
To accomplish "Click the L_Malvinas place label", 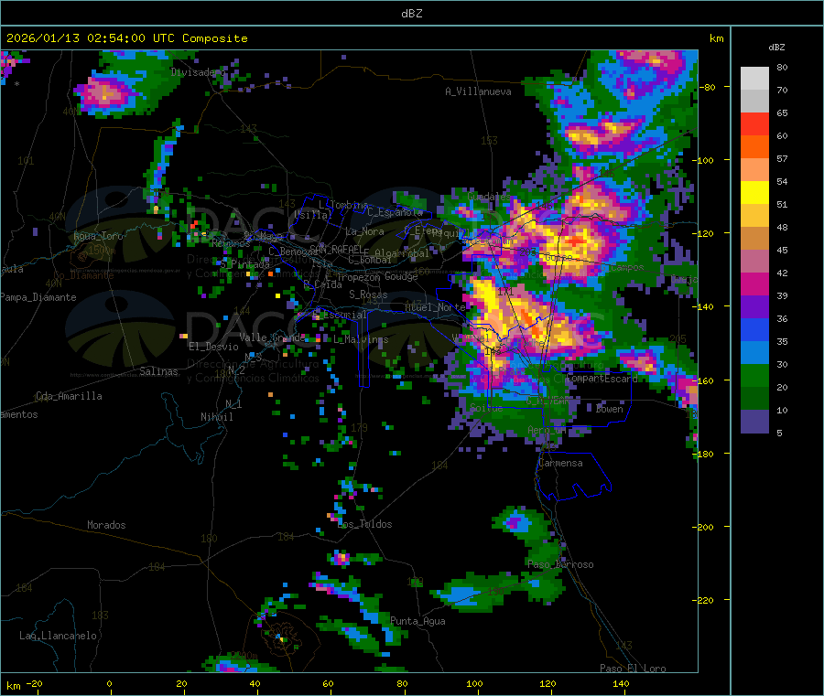I will point(361,339).
